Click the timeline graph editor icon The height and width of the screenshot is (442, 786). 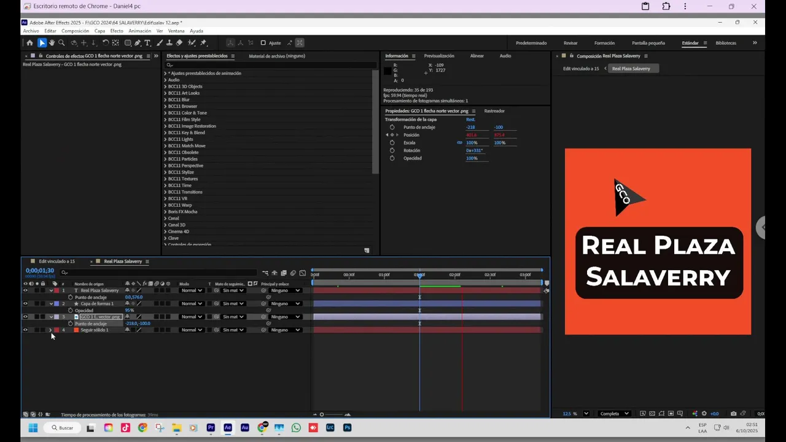303,273
